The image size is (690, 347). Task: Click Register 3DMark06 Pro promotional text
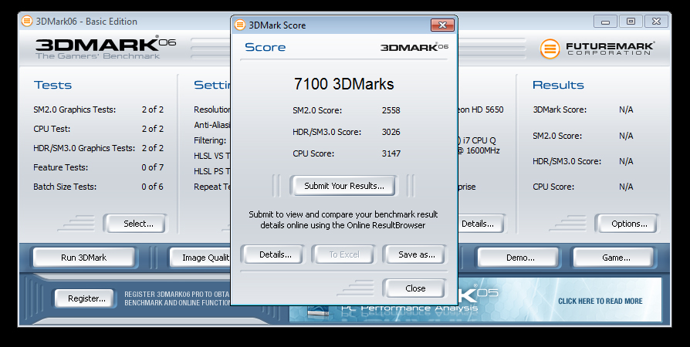click(177, 298)
